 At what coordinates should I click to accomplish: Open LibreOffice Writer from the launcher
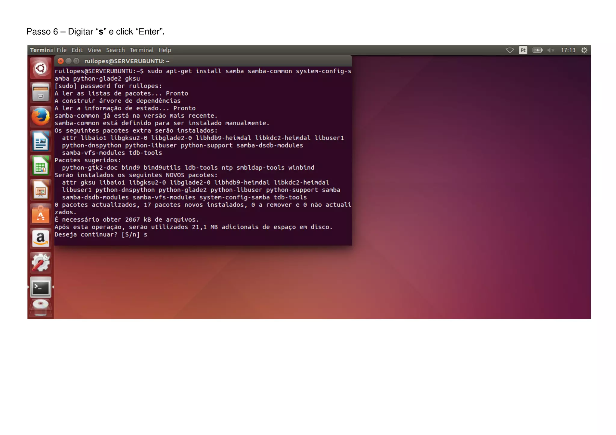tap(41, 141)
